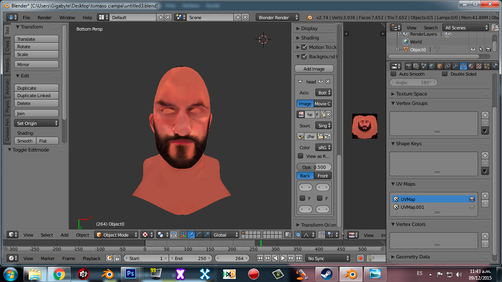Screen dimensions: 502x282
Task: Click the timeline record button
Action: [360, 258]
